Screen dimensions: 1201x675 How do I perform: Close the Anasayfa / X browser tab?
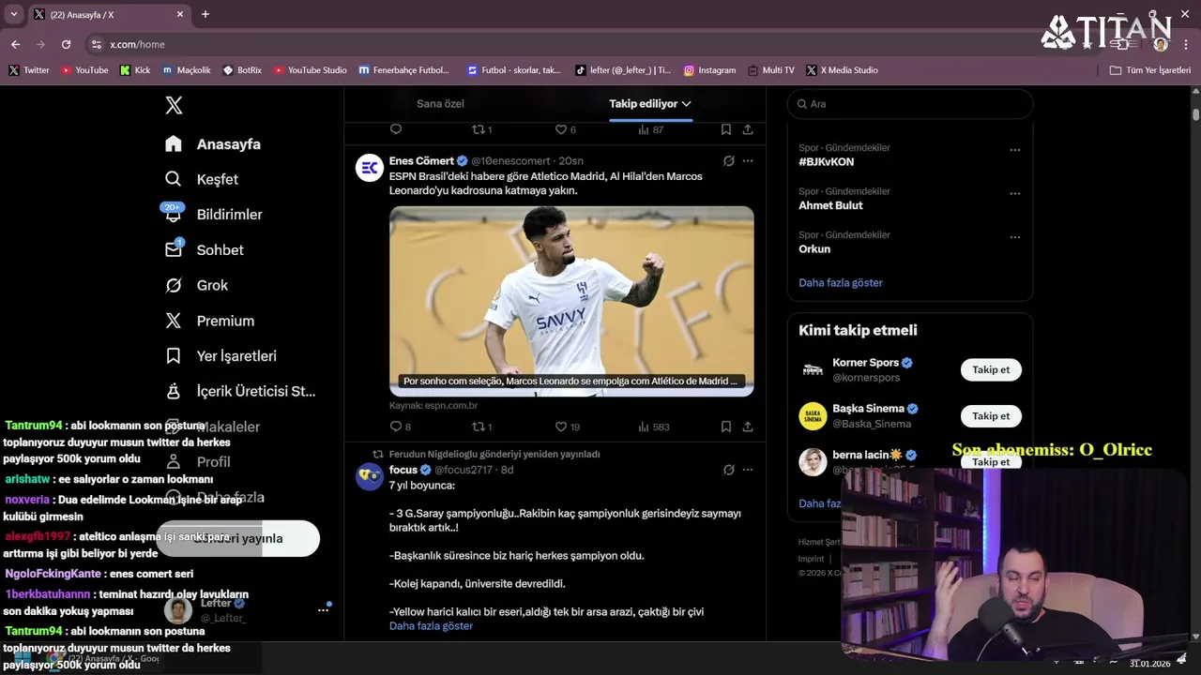click(180, 14)
